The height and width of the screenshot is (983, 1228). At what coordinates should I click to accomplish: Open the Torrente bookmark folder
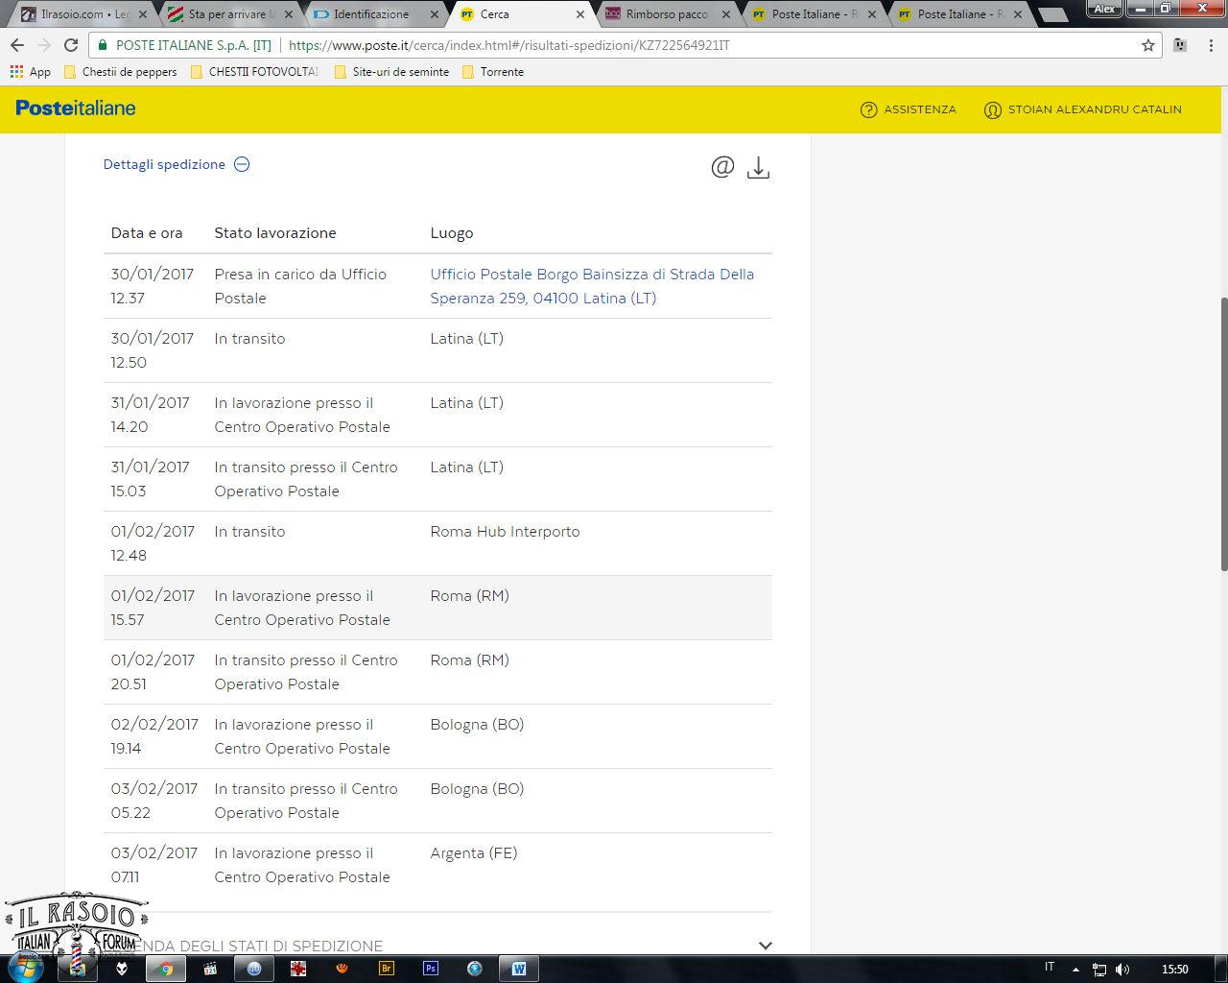click(x=493, y=72)
